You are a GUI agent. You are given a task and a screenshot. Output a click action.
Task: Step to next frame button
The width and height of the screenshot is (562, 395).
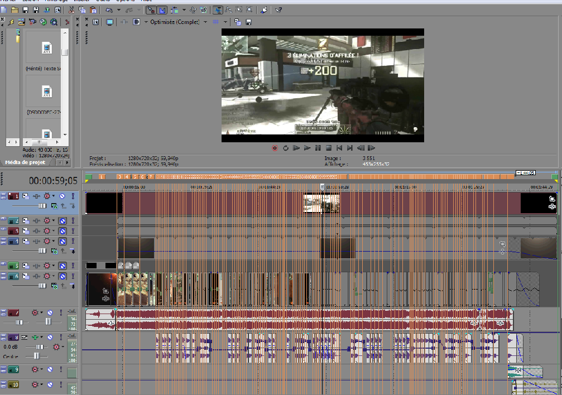pyautogui.click(x=372, y=148)
